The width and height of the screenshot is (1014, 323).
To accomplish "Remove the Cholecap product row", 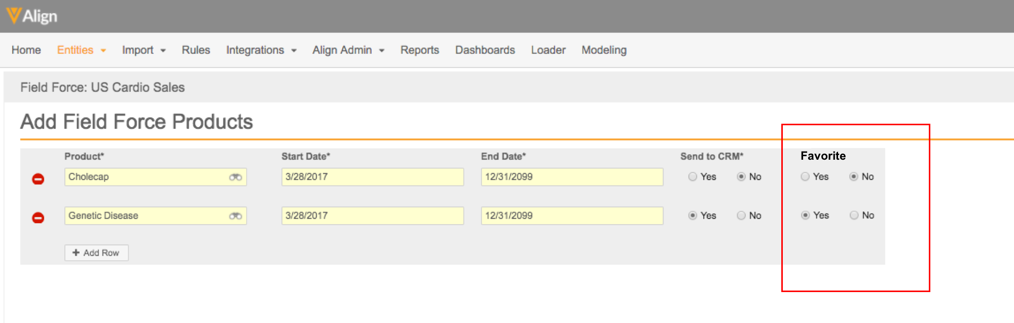I will point(38,179).
